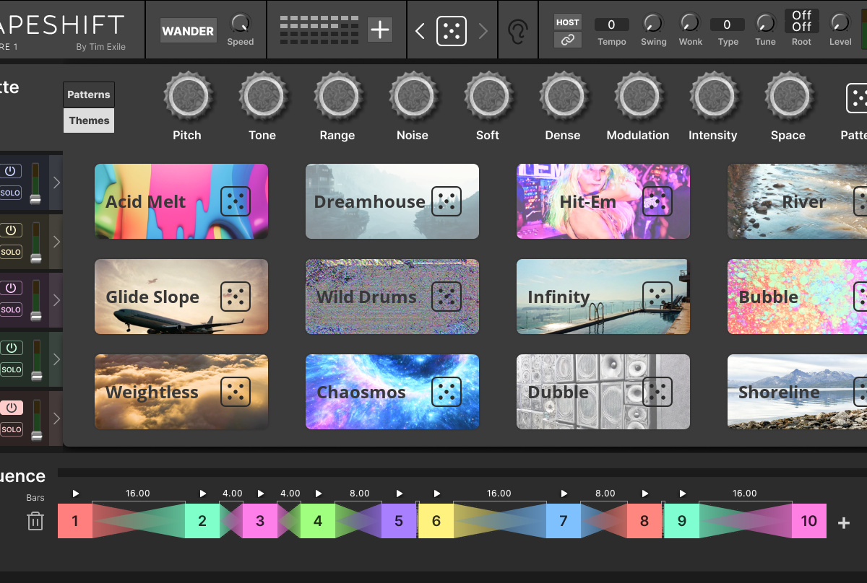
Task: Randomize Wild Drums with its dice icon
Action: [x=446, y=297]
